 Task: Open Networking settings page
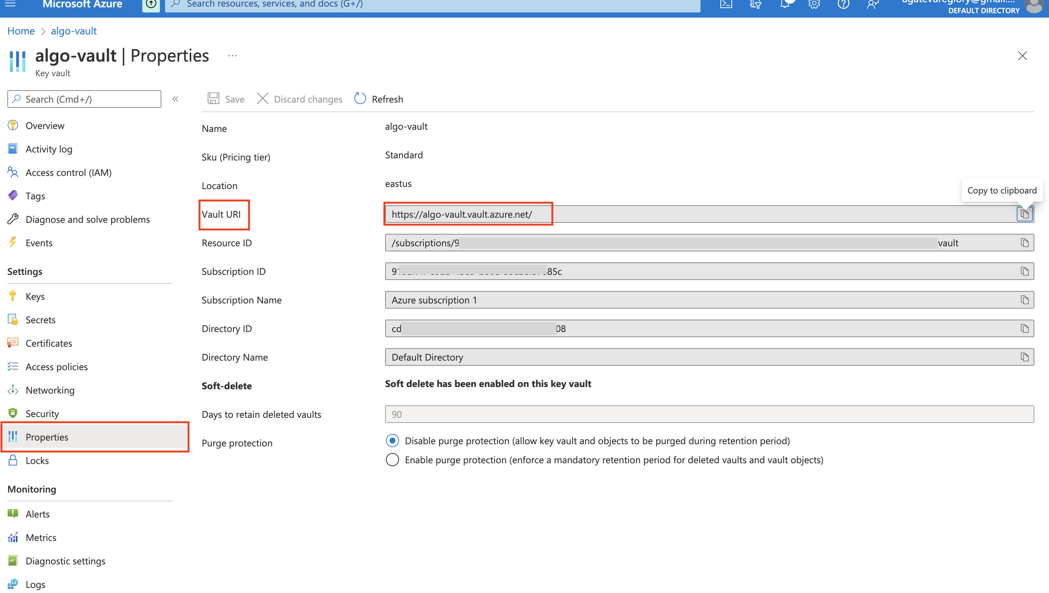(50, 390)
